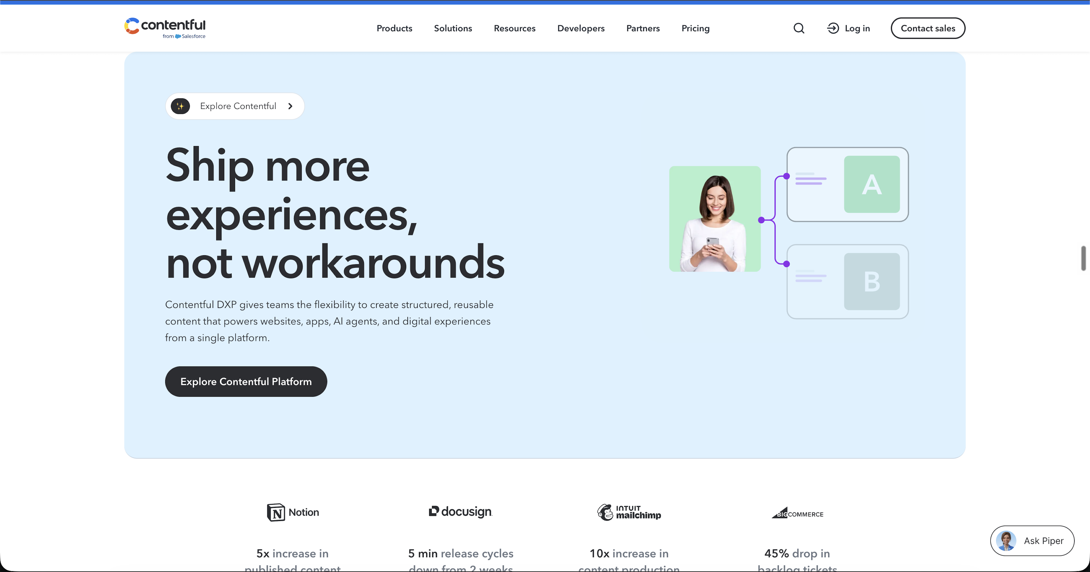Open the Products menu

pyautogui.click(x=394, y=28)
